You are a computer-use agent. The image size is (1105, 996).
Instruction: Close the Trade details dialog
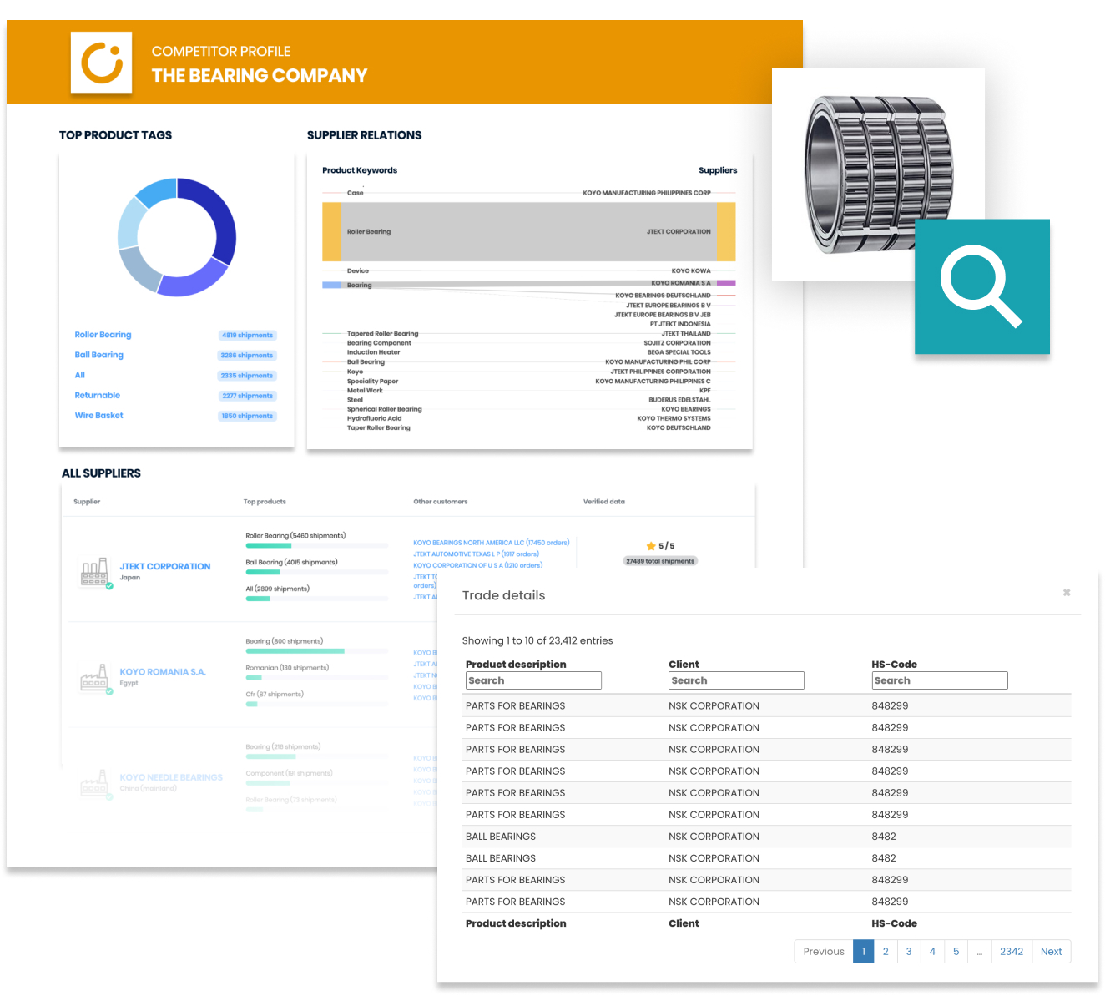click(x=1067, y=592)
